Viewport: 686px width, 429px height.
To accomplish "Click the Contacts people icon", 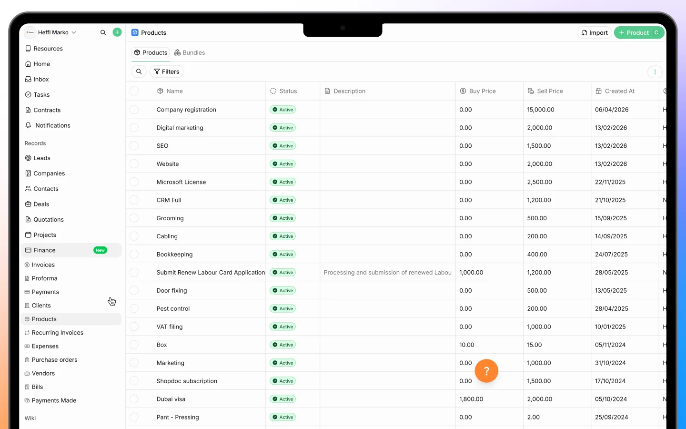I will click(x=28, y=189).
